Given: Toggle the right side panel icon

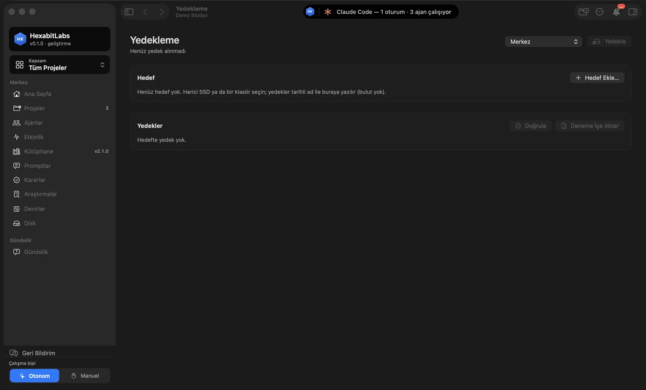Looking at the screenshot, I should coord(633,12).
